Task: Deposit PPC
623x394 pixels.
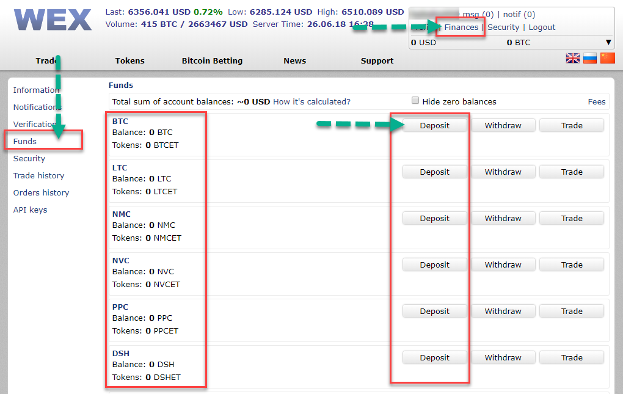Action: [x=435, y=312]
